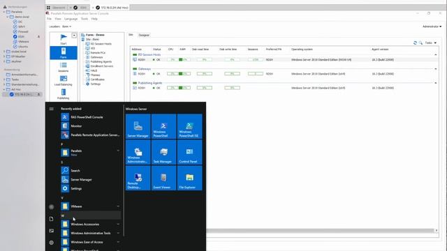The width and height of the screenshot is (447, 251).
Task: Switch to the Site tab
Action: click(x=131, y=35)
